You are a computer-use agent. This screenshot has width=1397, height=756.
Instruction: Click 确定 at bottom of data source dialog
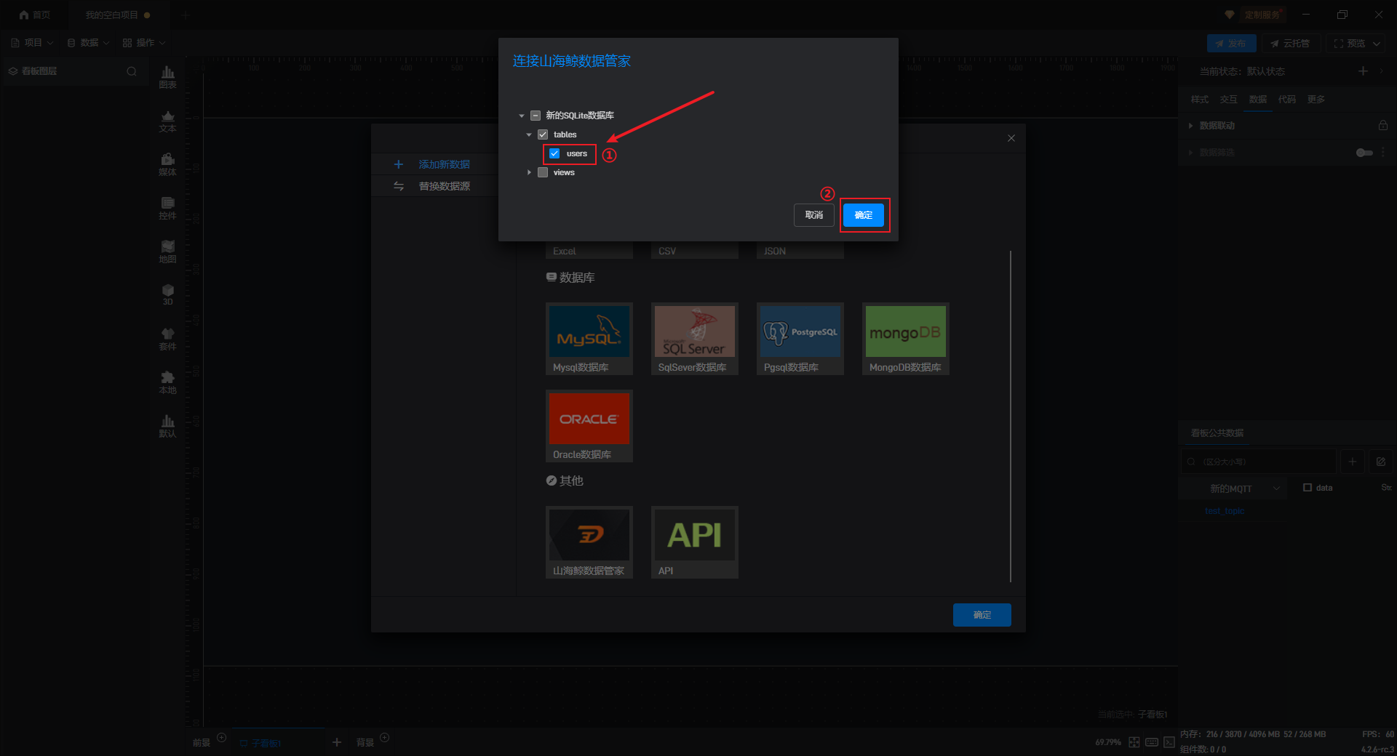point(982,615)
